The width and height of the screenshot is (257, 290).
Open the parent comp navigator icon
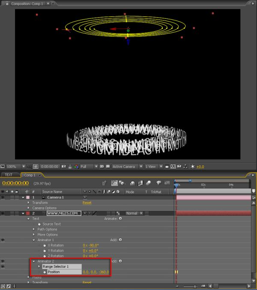(104, 183)
